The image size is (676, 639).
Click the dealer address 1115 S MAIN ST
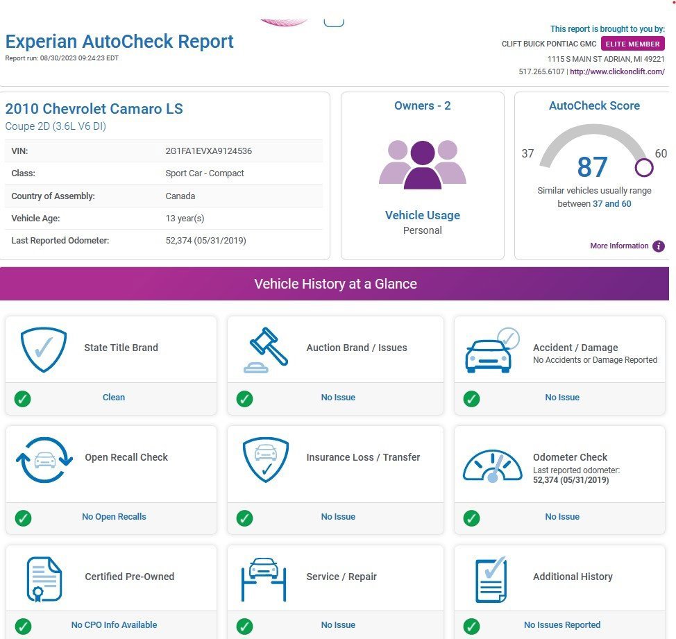click(x=606, y=59)
